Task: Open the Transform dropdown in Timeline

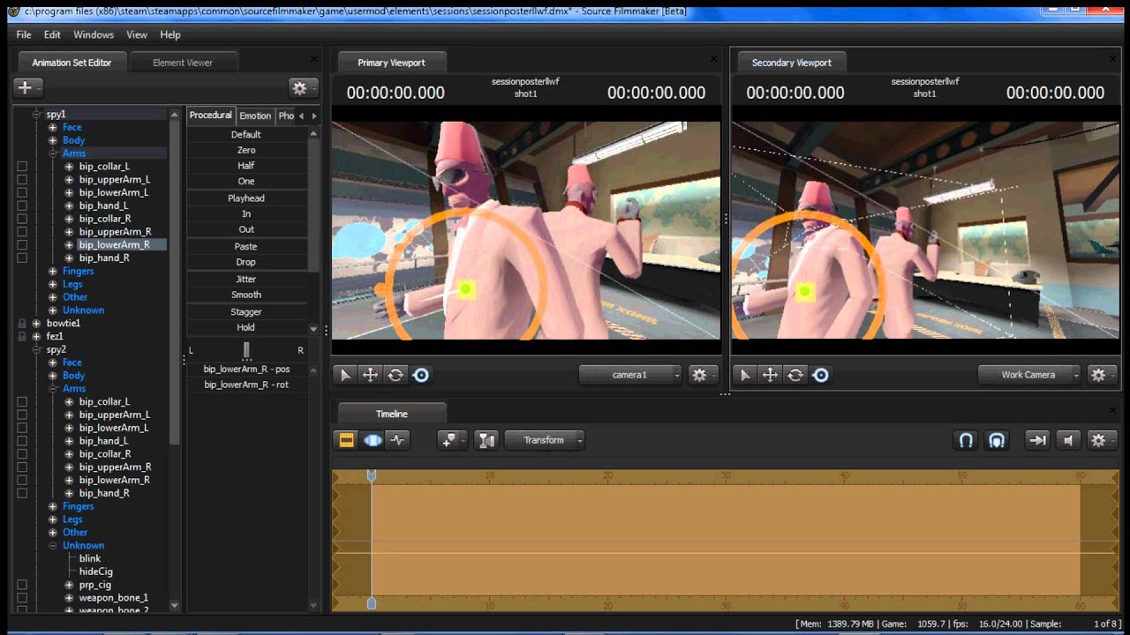Action: tap(545, 440)
